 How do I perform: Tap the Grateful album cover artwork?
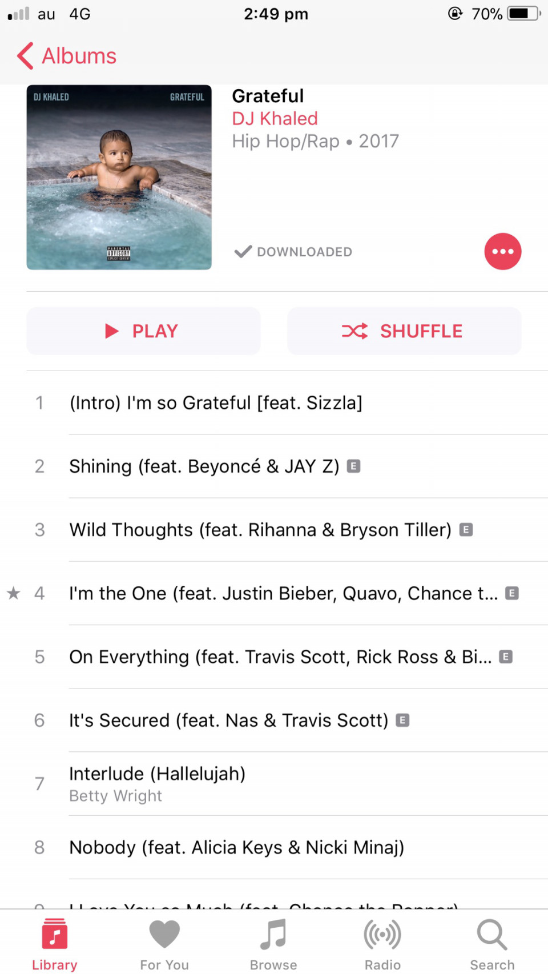click(119, 177)
